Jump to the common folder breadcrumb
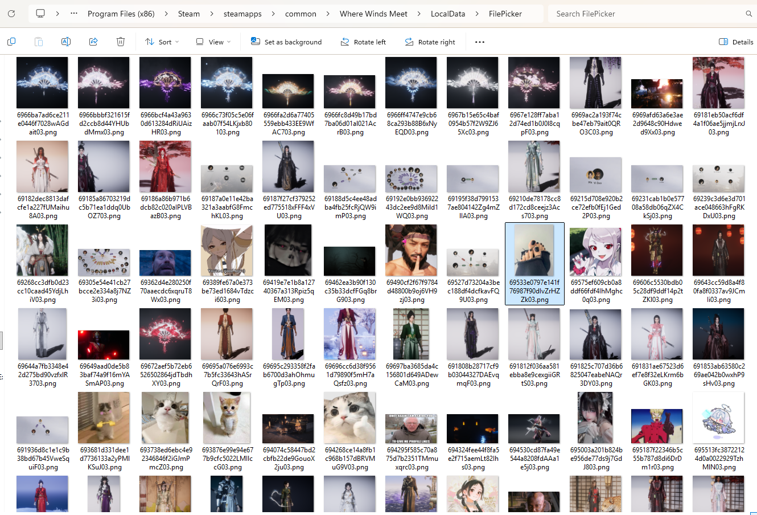This screenshot has width=757, height=515. point(301,14)
